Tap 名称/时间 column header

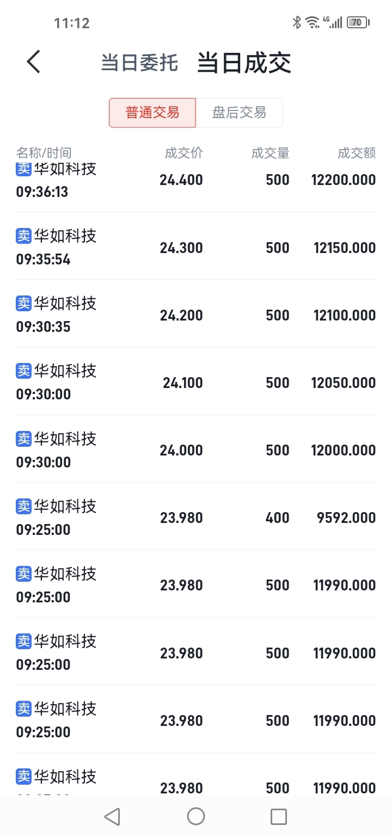[x=44, y=153]
